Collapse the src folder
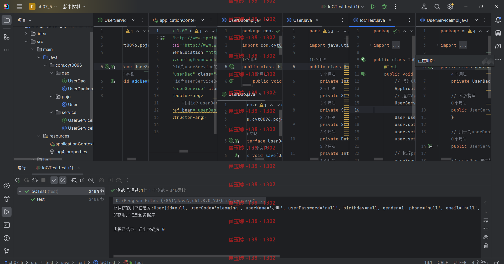Image resolution: width=504 pixels, height=264 pixels. pyautogui.click(x=26, y=41)
